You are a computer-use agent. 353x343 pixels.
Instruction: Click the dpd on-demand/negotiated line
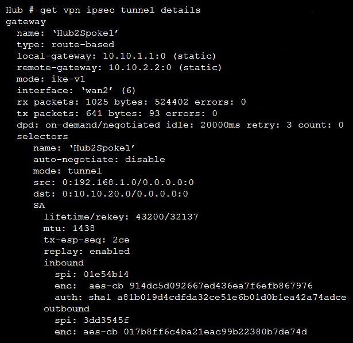[x=180, y=125]
